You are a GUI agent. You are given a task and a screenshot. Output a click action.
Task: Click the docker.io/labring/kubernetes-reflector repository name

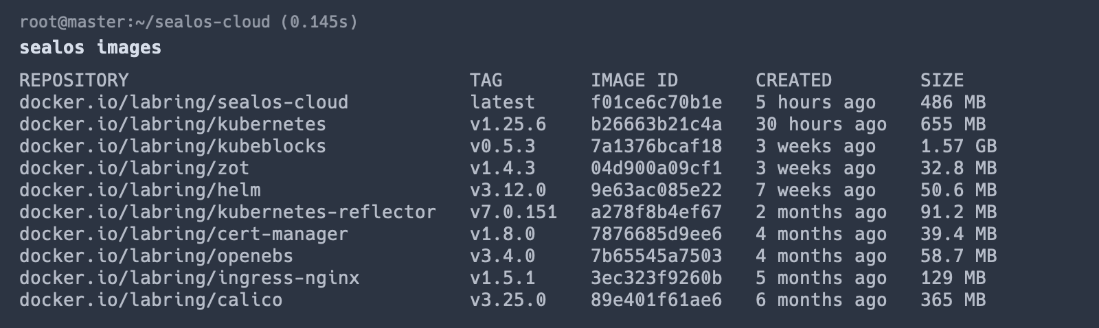click(227, 212)
